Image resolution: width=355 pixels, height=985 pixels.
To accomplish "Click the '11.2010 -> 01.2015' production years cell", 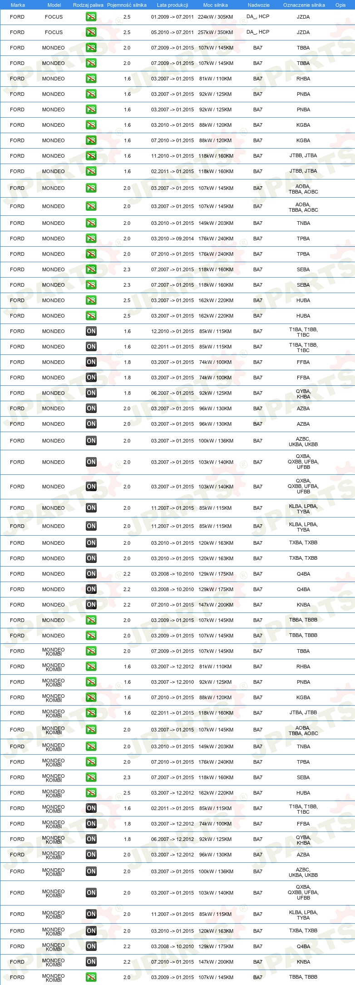I will point(173,156).
